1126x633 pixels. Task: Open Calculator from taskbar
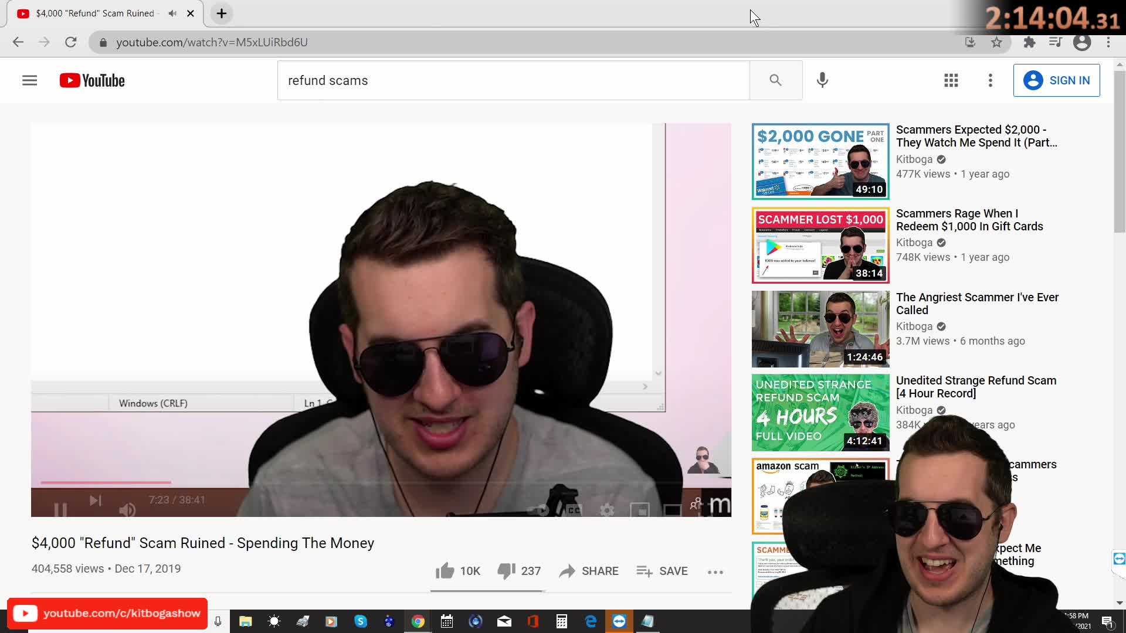[562, 621]
